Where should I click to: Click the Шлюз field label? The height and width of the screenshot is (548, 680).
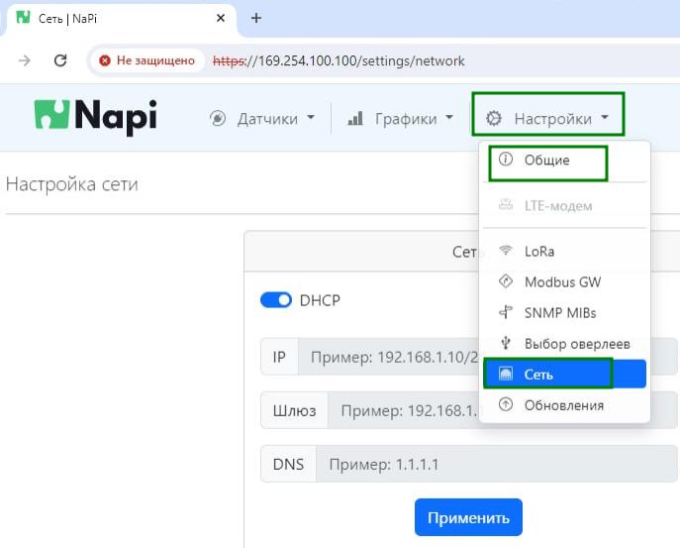tap(294, 410)
